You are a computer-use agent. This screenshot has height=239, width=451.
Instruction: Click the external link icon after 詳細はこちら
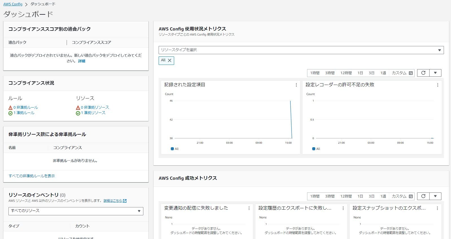click(125, 201)
